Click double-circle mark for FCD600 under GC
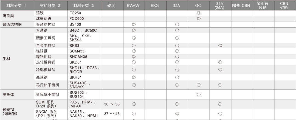This screenshot has width=296, height=120. tap(199, 18)
